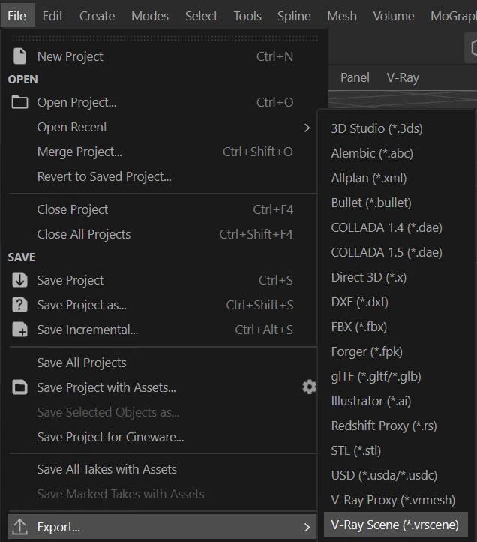Expand the Open Recent submenu arrow
477x542 pixels.
tap(307, 128)
